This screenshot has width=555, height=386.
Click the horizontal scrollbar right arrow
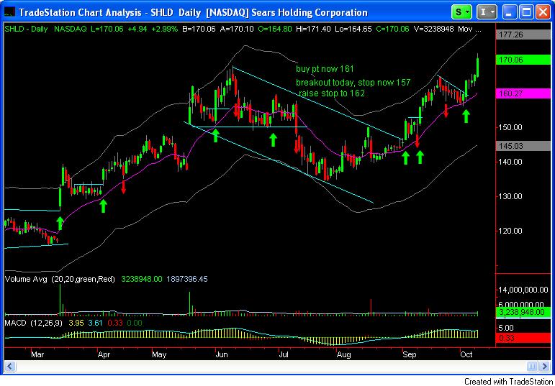point(544,365)
